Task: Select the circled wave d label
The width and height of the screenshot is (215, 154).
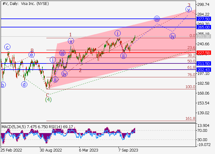Action: click(x=24, y=84)
